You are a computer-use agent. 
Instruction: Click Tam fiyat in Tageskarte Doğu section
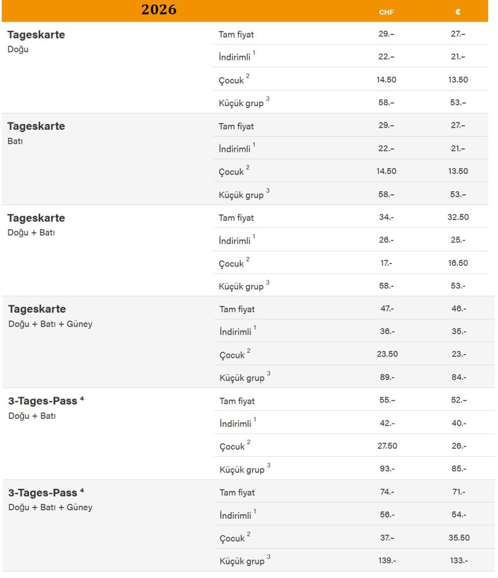[x=236, y=34]
